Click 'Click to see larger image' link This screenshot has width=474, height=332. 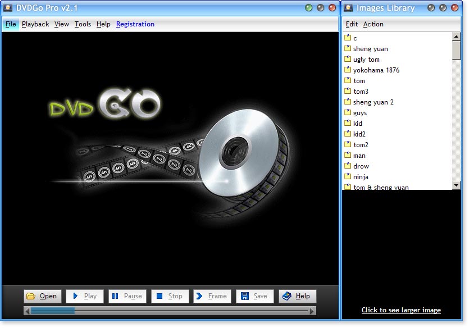click(x=401, y=310)
